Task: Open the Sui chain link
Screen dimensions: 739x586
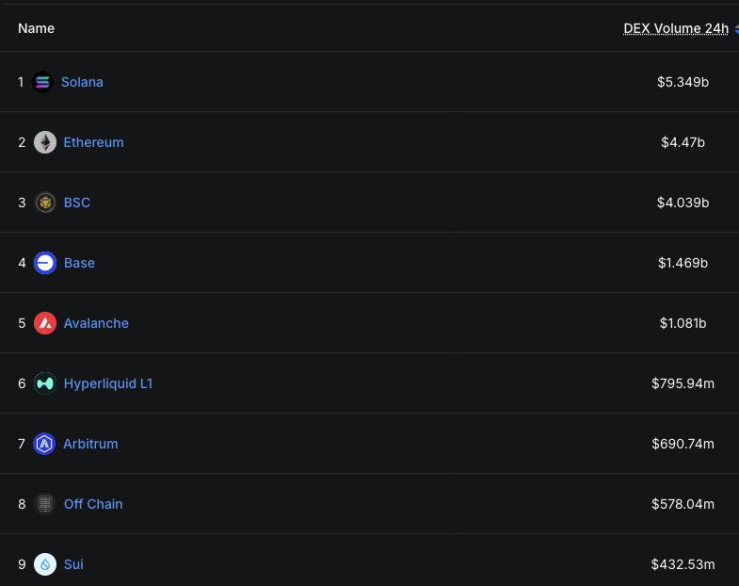Action: pyautogui.click(x=73, y=564)
